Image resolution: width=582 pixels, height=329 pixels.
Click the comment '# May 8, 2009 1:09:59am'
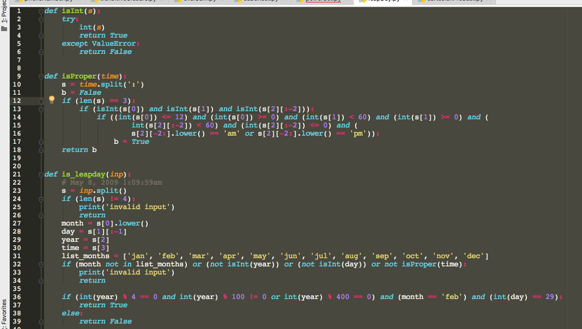(112, 182)
